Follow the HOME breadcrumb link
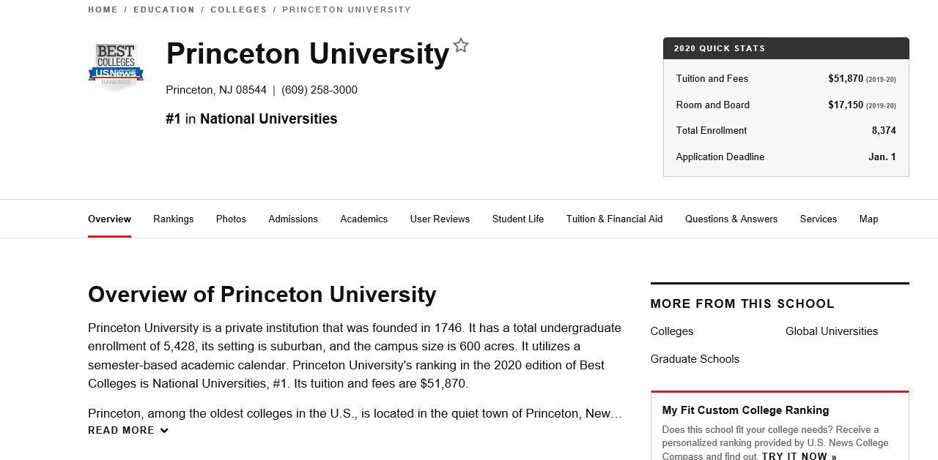 pos(103,10)
